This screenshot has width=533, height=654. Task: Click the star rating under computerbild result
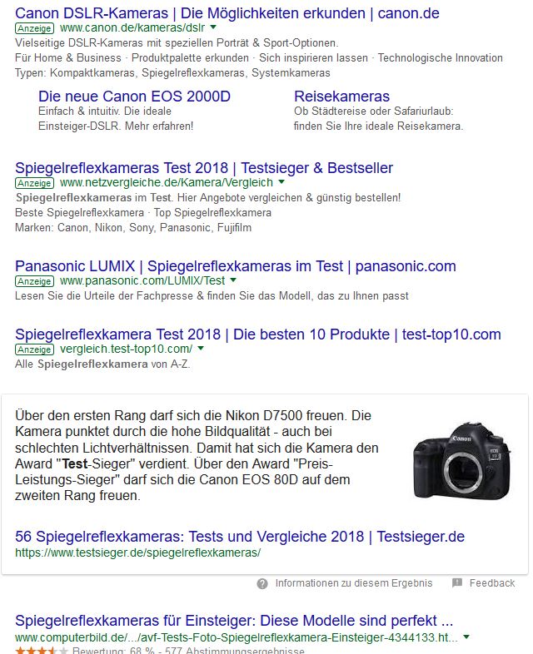42,650
